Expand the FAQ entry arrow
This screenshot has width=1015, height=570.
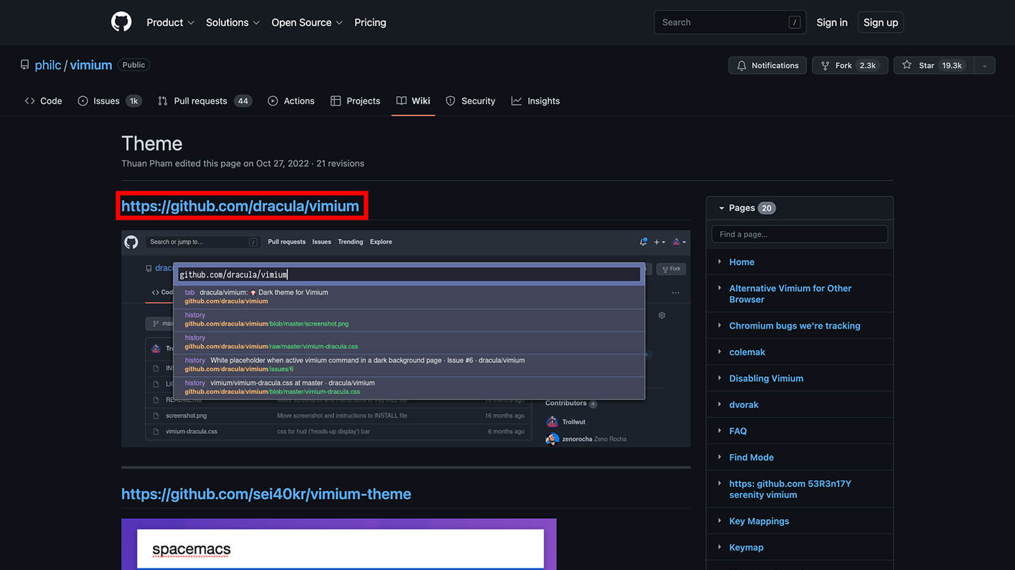point(719,430)
